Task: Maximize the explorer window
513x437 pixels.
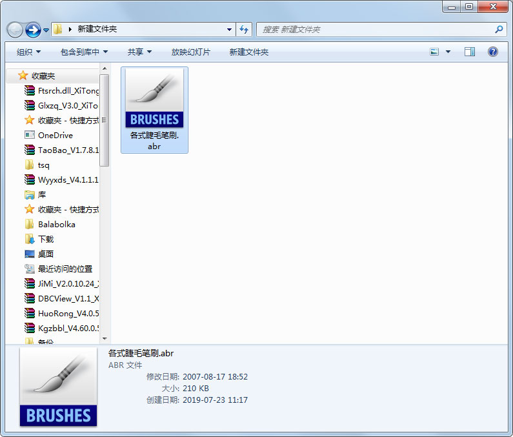Action: (469, 6)
